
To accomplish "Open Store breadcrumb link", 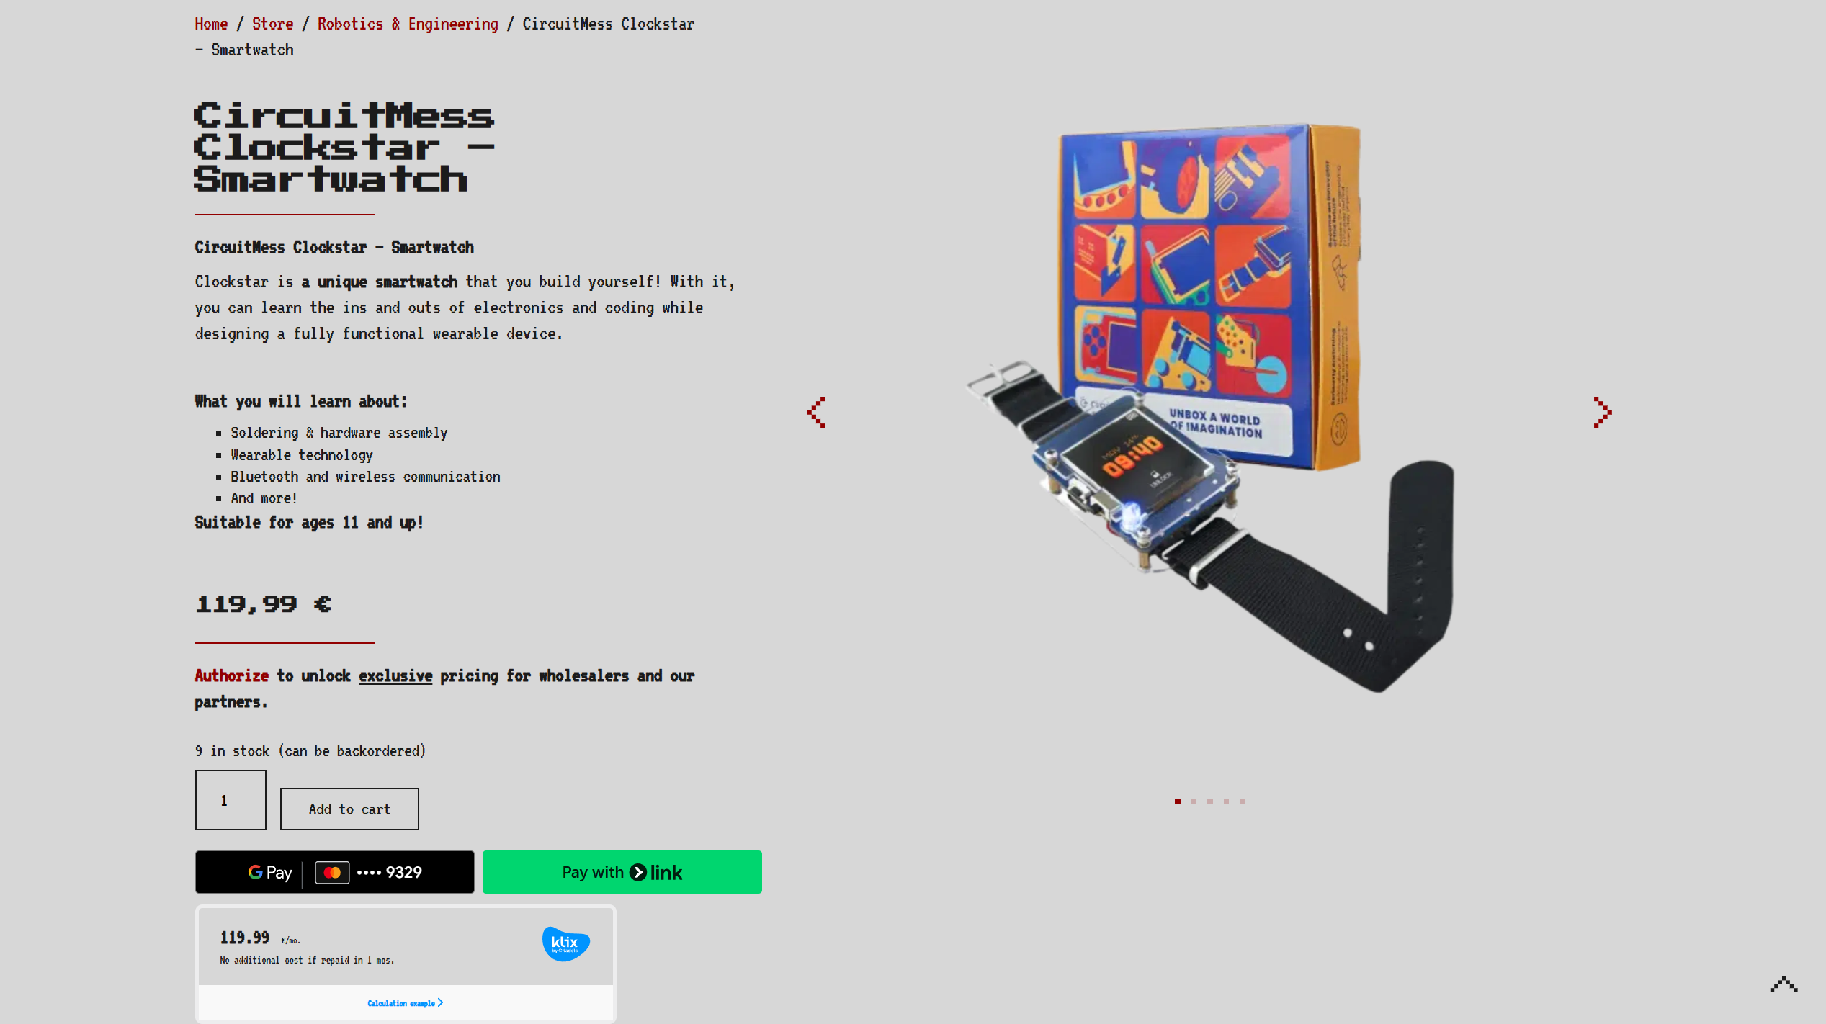I will click(x=272, y=24).
